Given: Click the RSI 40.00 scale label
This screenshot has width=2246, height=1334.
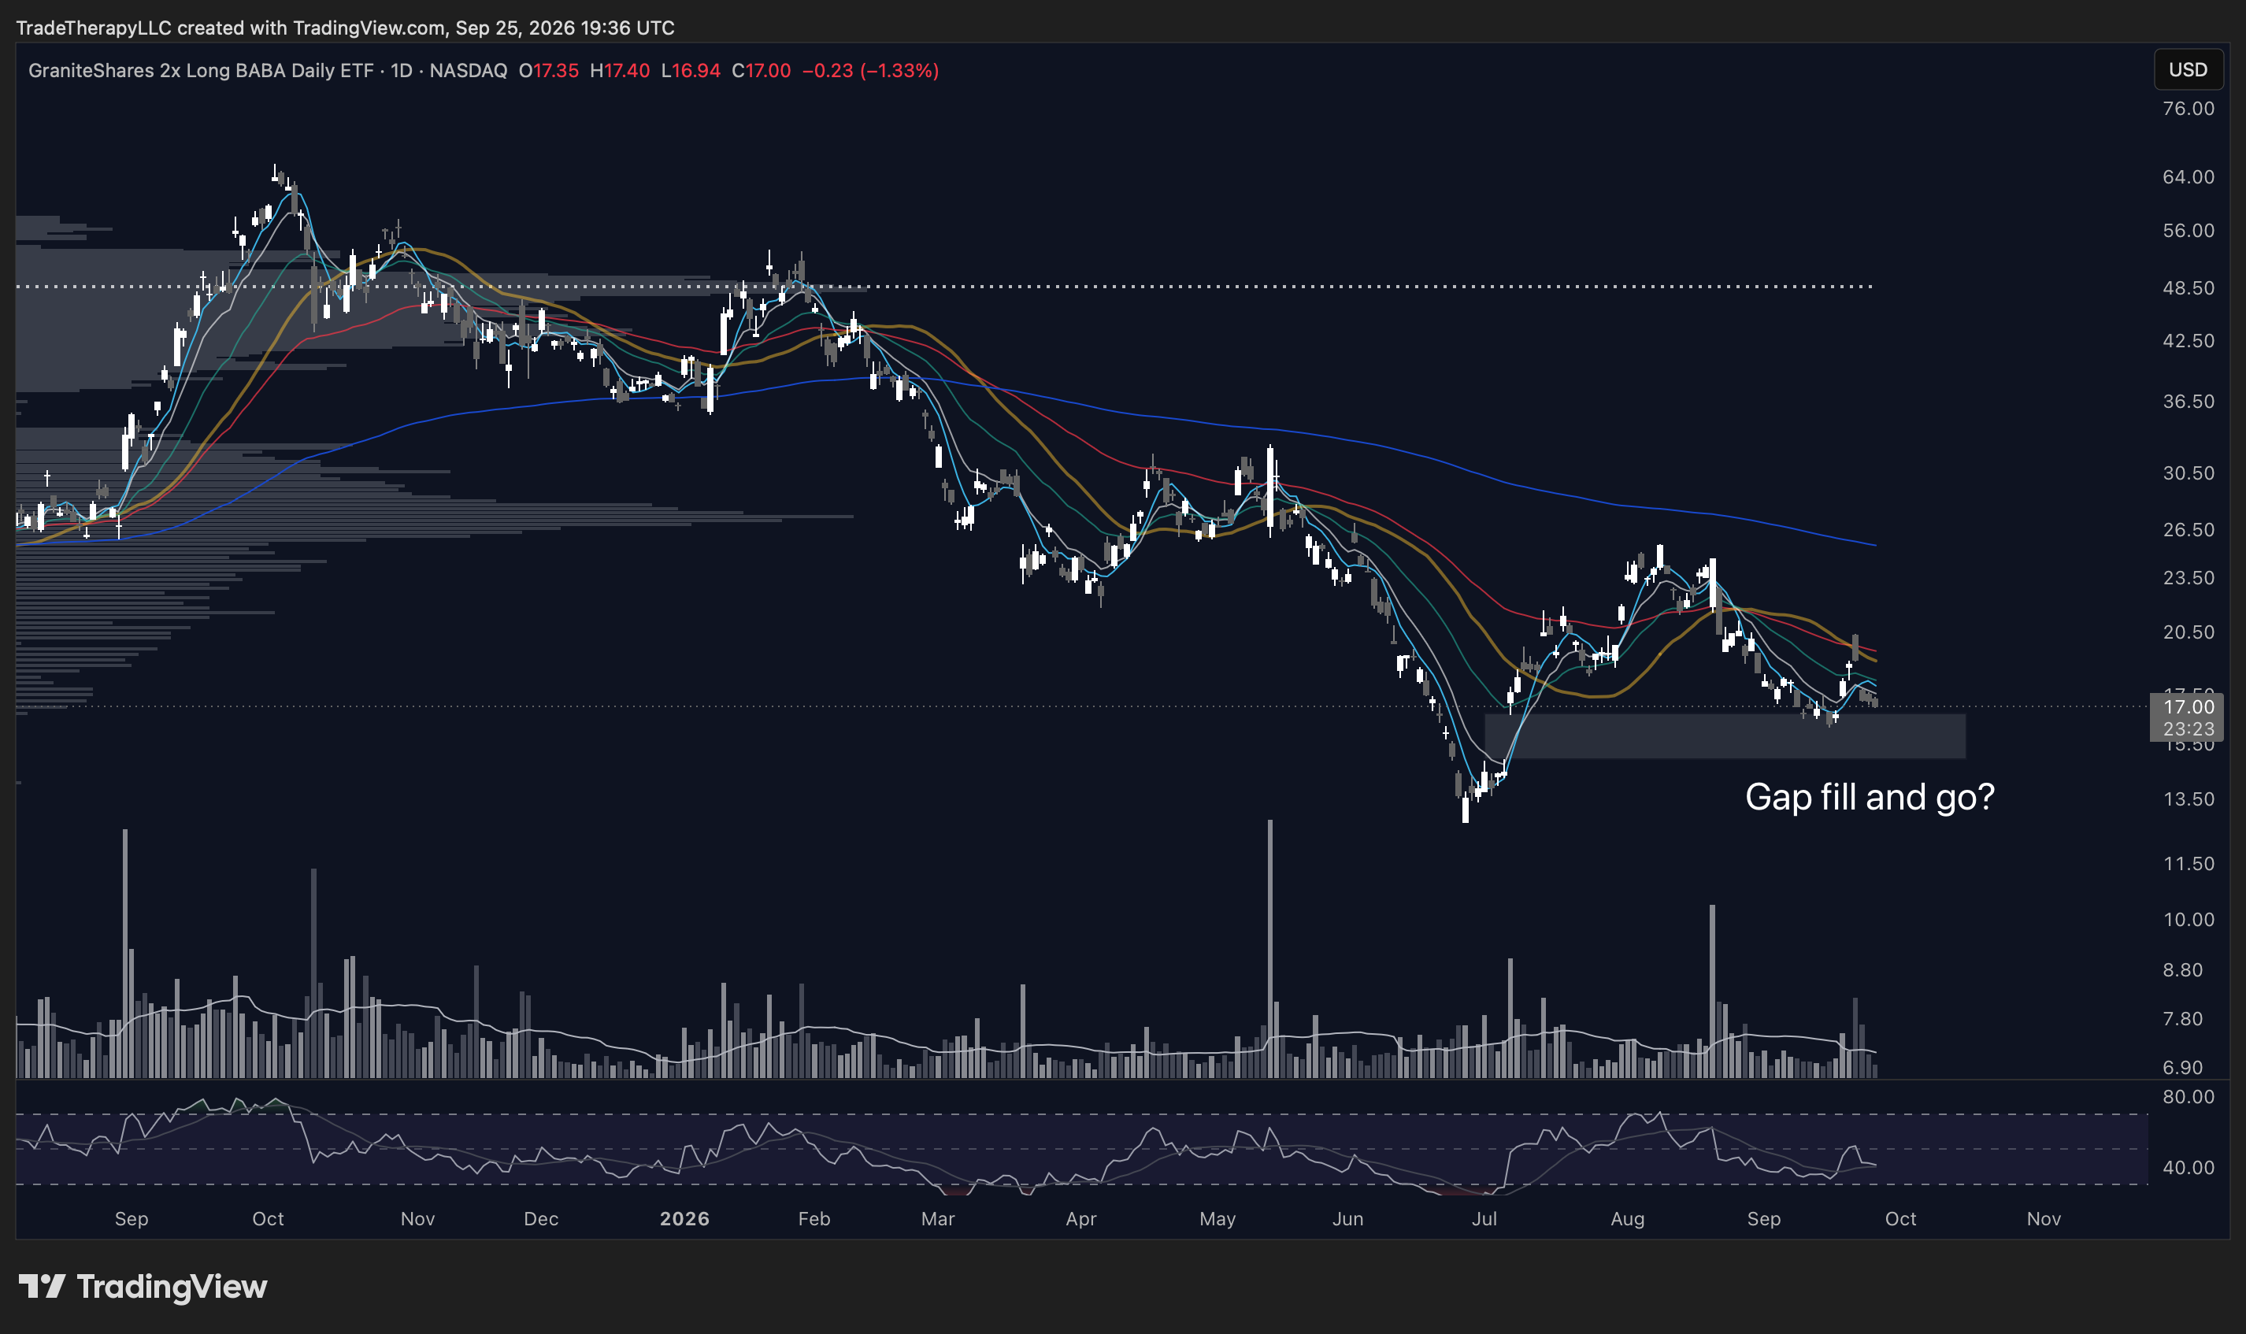Looking at the screenshot, I should click(x=2189, y=1168).
